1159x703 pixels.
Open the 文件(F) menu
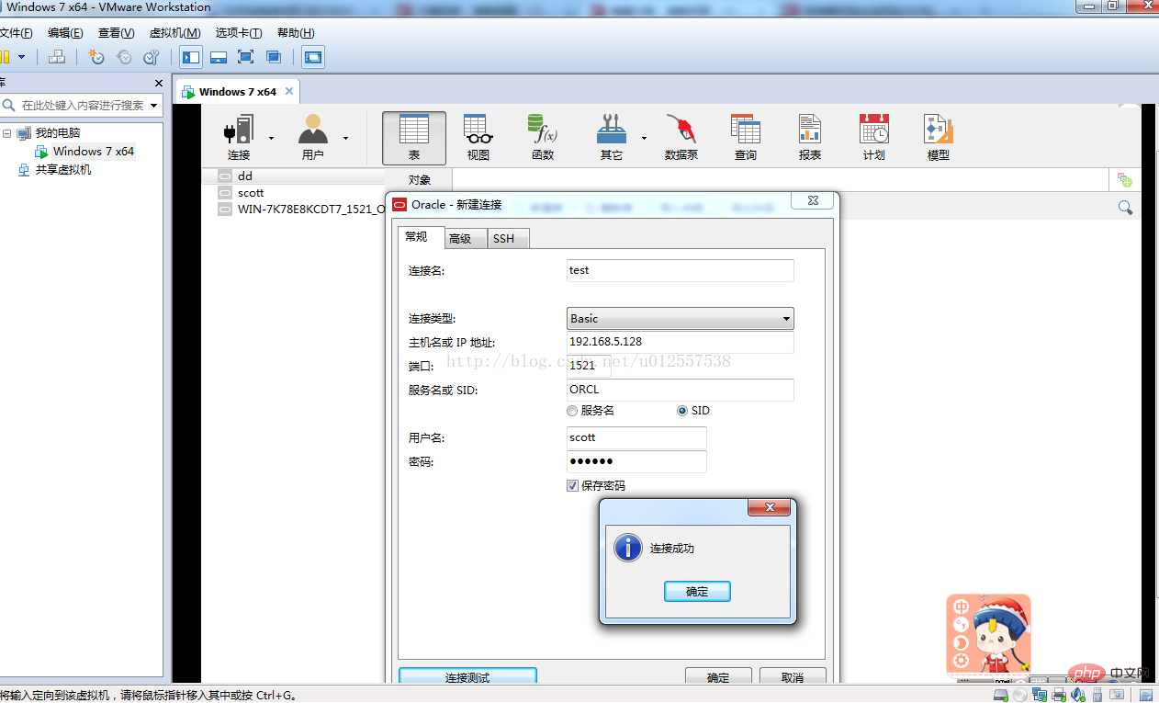pyautogui.click(x=16, y=33)
